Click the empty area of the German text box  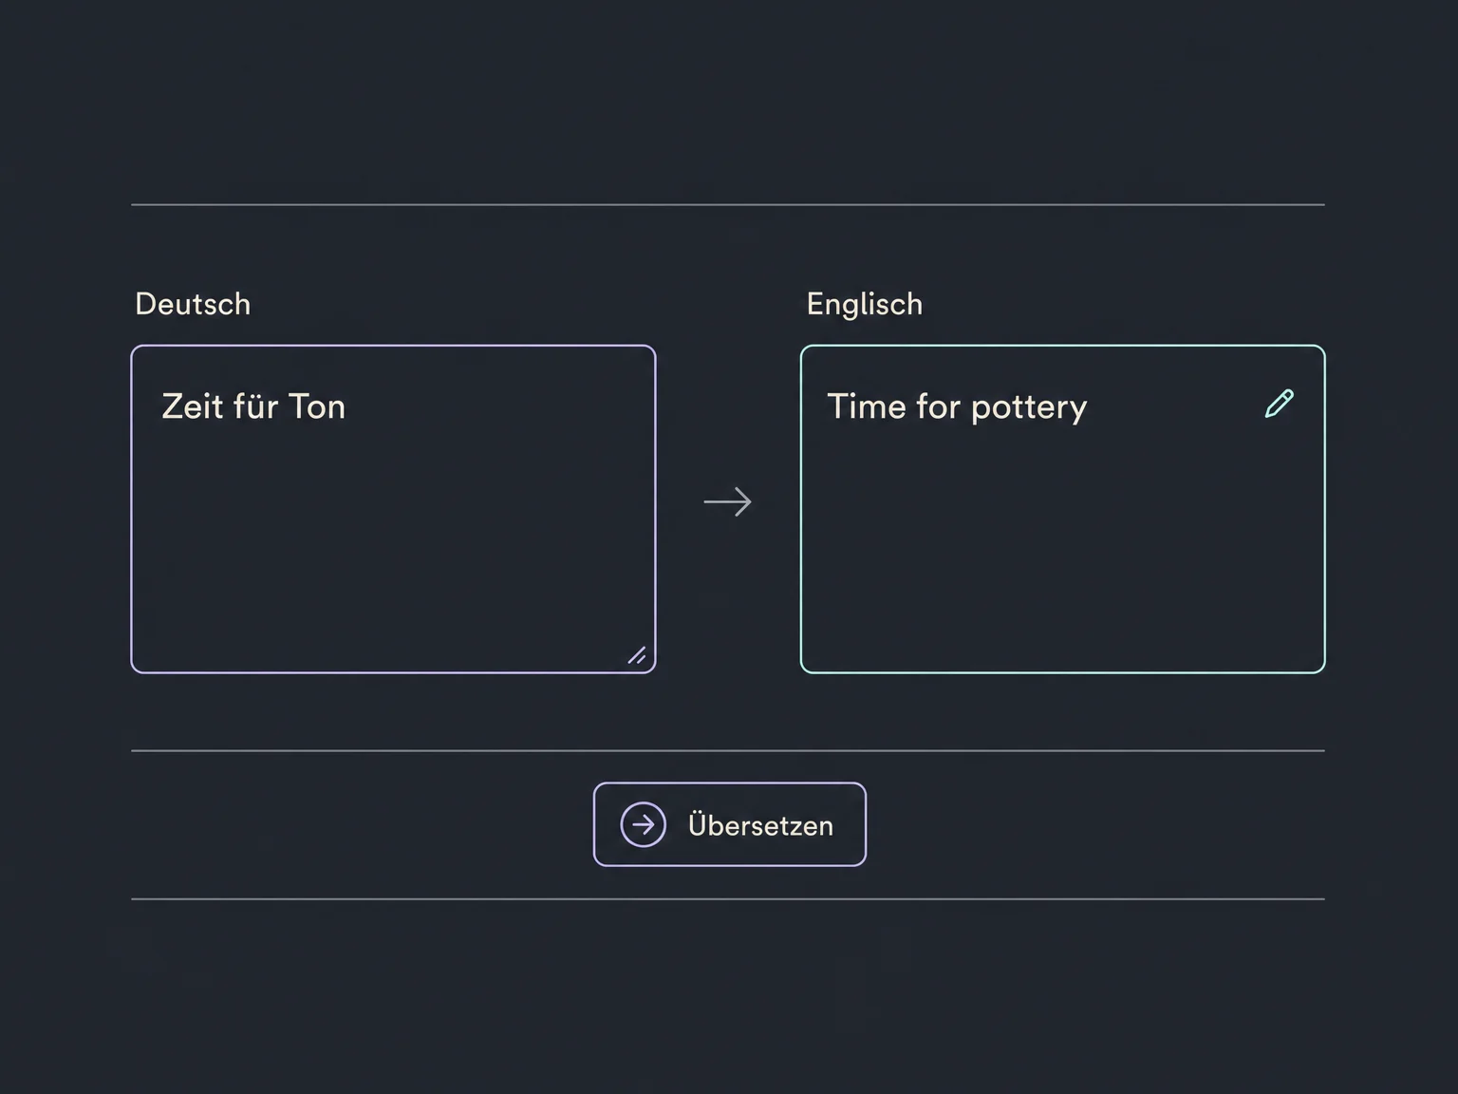tap(393, 551)
